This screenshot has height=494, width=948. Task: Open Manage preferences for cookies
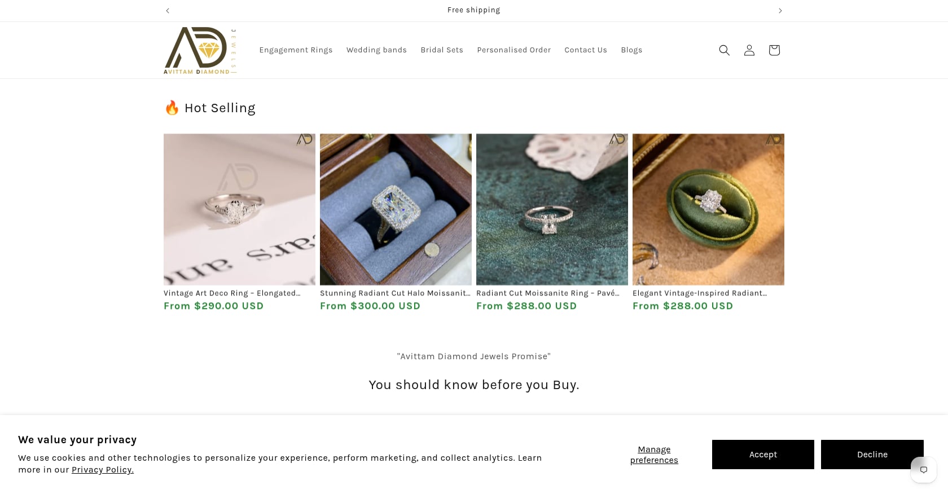pos(654,455)
